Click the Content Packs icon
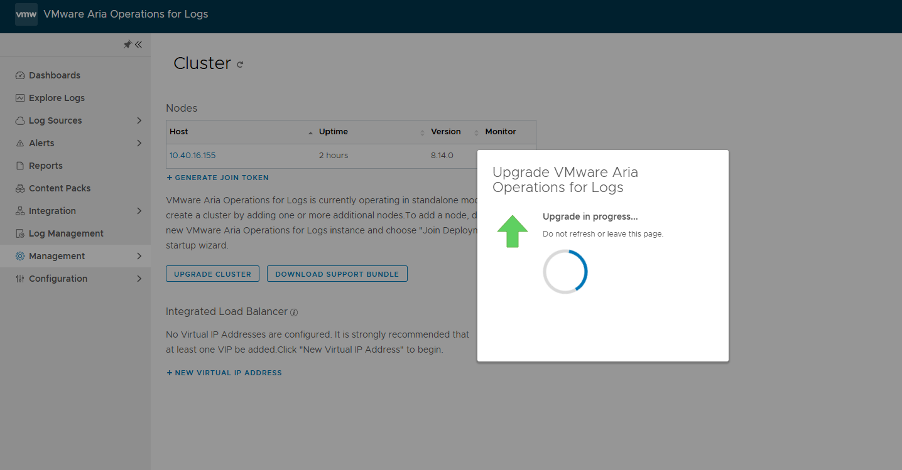Screen dimensions: 902x470 pyautogui.click(x=20, y=188)
